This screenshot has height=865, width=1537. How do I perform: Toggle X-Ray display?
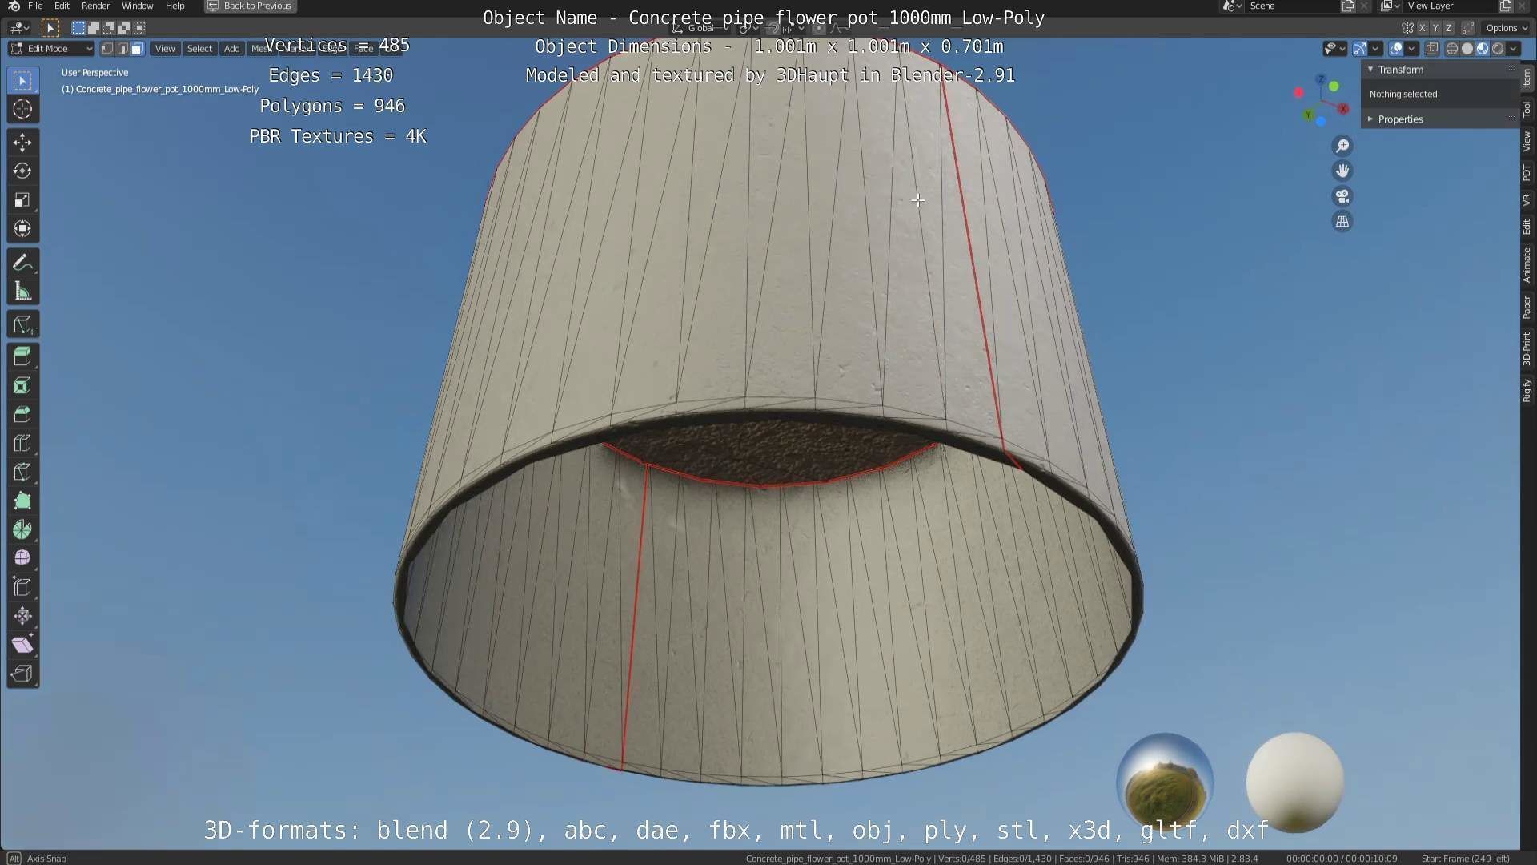(1432, 49)
